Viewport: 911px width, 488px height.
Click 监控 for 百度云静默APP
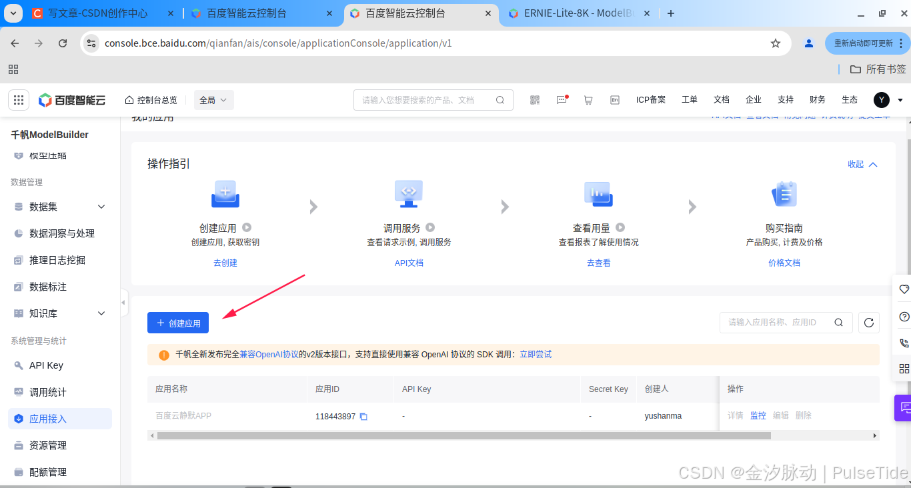coord(758,415)
